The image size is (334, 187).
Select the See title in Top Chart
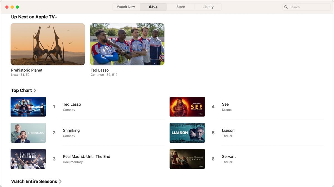[x=225, y=104]
